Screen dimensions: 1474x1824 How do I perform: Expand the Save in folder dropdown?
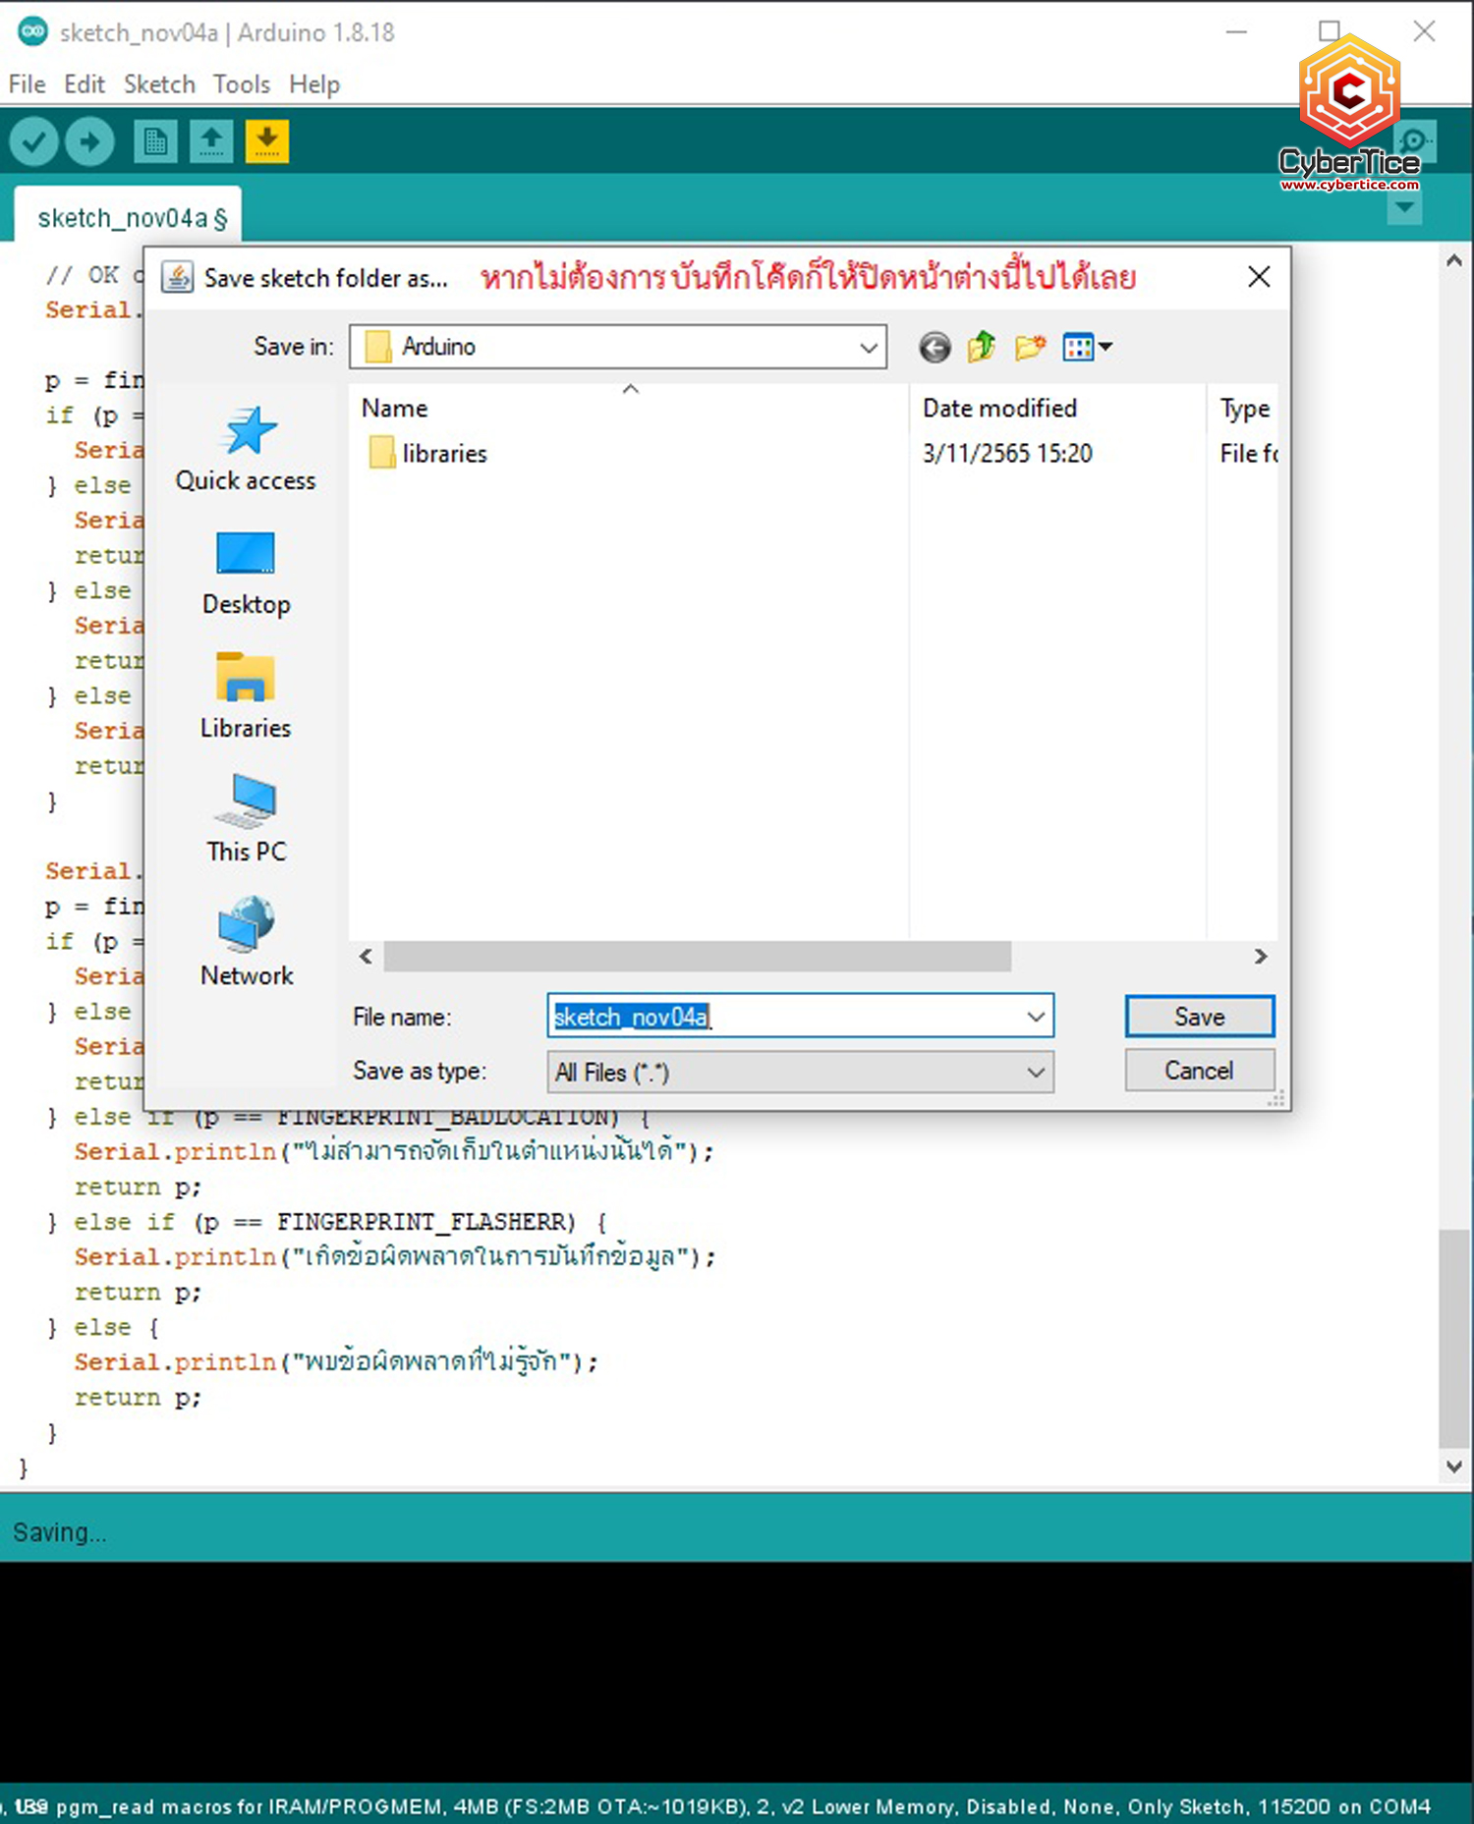point(868,348)
